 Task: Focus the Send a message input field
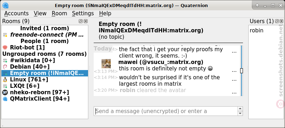coord(166,111)
